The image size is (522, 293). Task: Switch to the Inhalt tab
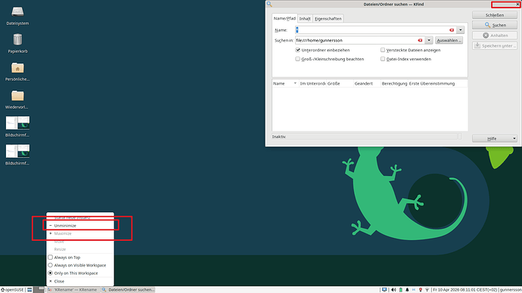click(x=305, y=19)
